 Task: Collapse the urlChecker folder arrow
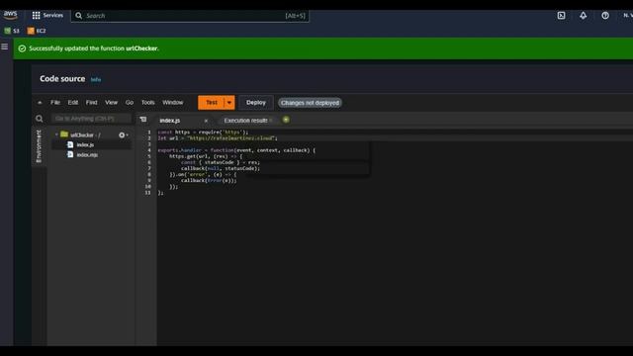click(56, 134)
